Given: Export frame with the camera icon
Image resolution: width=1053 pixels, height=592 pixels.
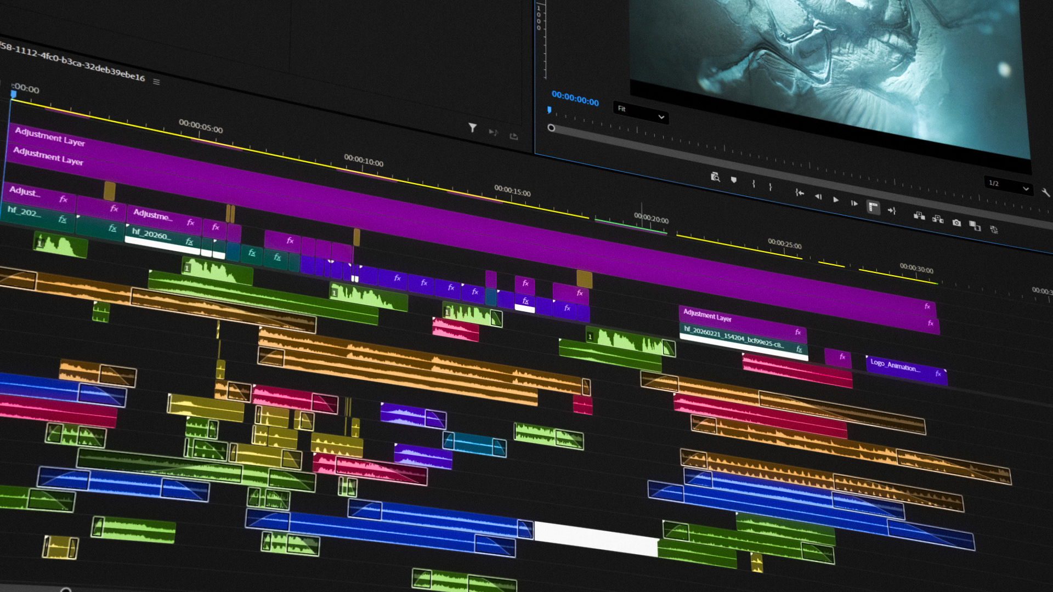Looking at the screenshot, I should [956, 223].
